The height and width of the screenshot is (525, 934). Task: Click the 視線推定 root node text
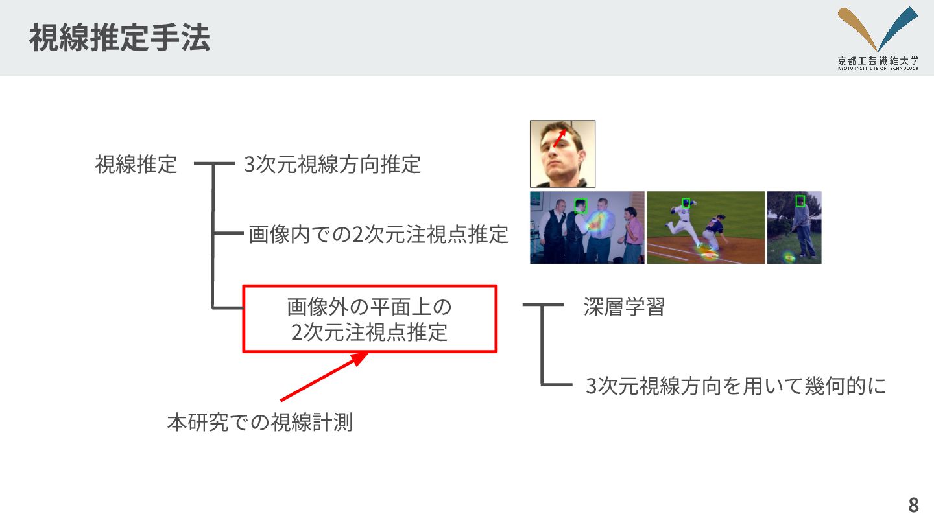136,165
